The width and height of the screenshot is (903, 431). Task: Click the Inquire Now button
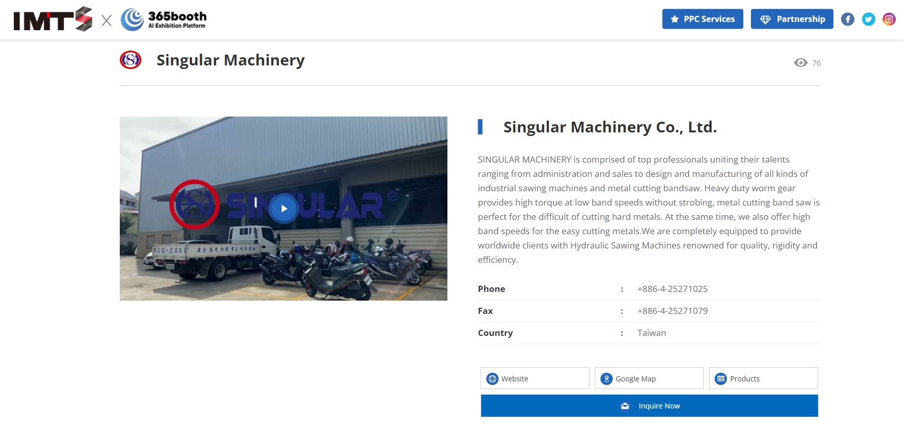[x=649, y=406]
